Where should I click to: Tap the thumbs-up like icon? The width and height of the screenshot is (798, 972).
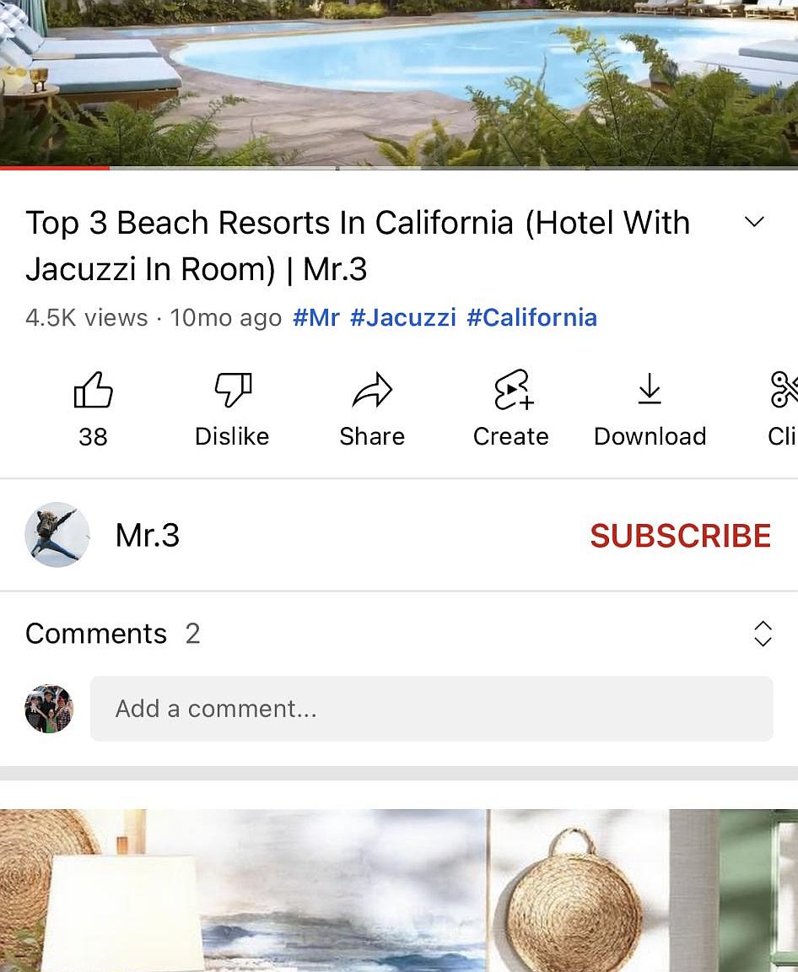(93, 389)
